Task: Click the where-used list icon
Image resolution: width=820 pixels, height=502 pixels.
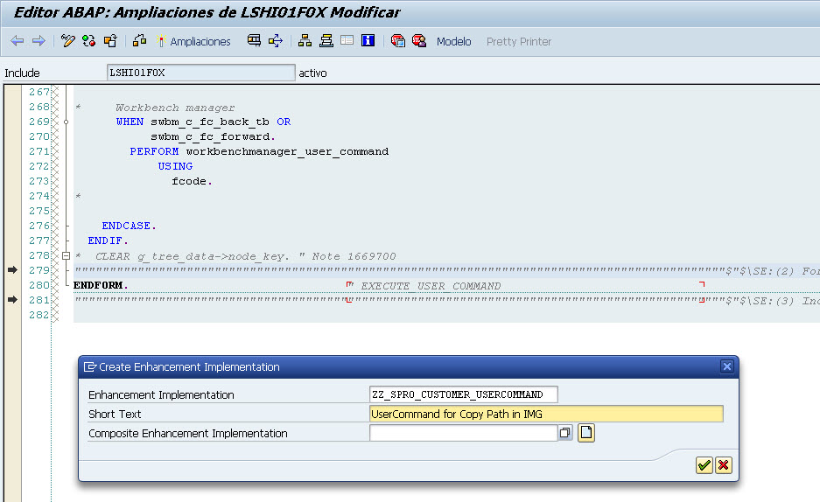Action: coord(254,41)
